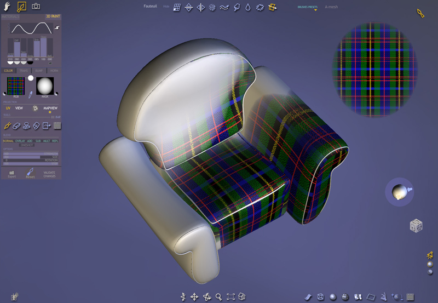
Task: Switch to the MATERIALS tab
Action: pyautogui.click(x=10, y=17)
